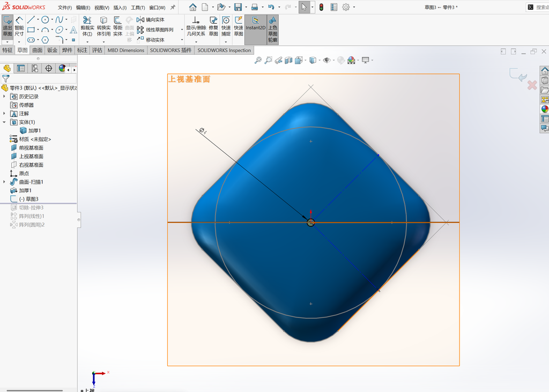This screenshot has width=549, height=392.
Task: Click the New document icon
Action: point(205,7)
